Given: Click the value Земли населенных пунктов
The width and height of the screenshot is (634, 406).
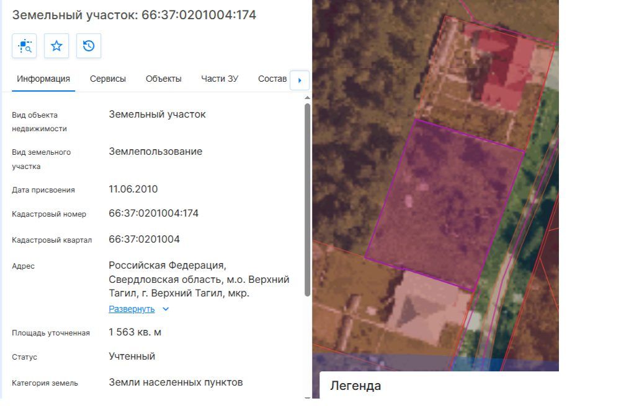Looking at the screenshot, I should tap(176, 382).
